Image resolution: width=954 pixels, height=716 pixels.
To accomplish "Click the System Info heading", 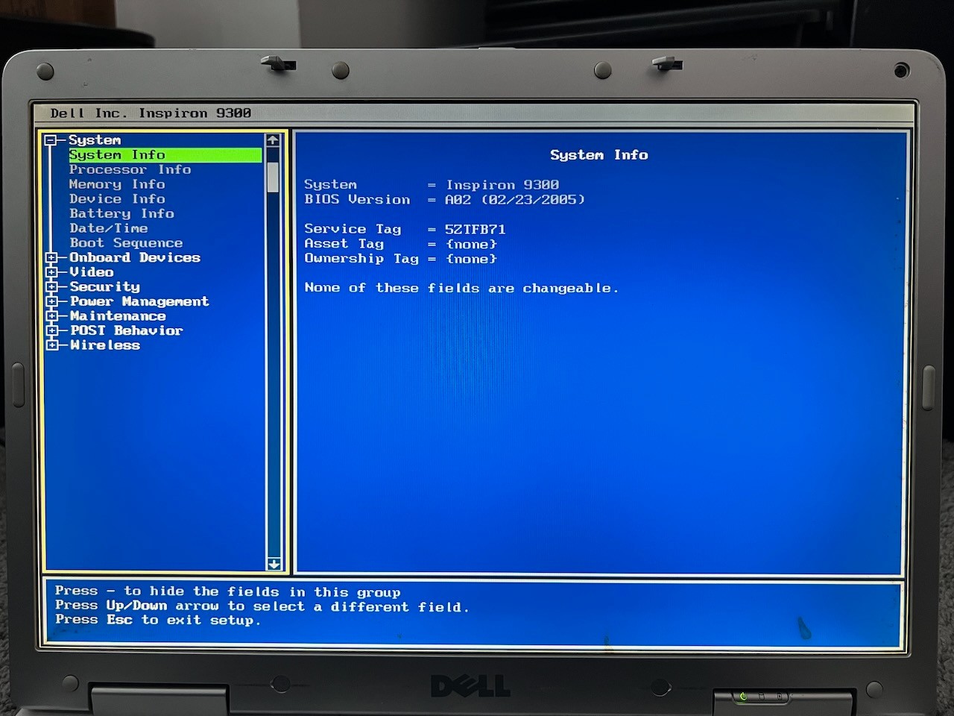I will tap(599, 155).
